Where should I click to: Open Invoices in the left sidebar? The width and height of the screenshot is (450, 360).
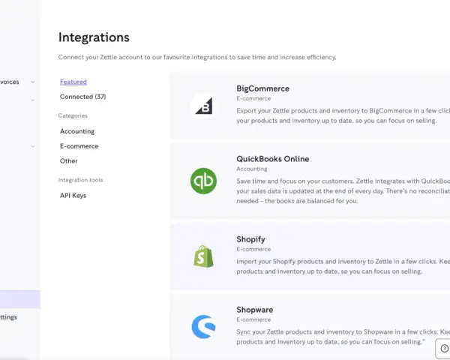point(10,82)
